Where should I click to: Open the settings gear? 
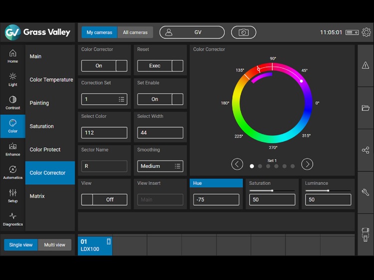point(366,32)
